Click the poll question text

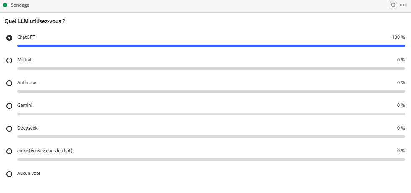pos(34,21)
